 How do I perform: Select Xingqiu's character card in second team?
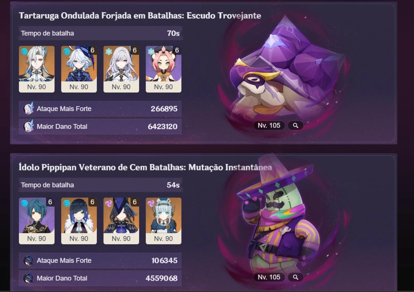click(37, 221)
